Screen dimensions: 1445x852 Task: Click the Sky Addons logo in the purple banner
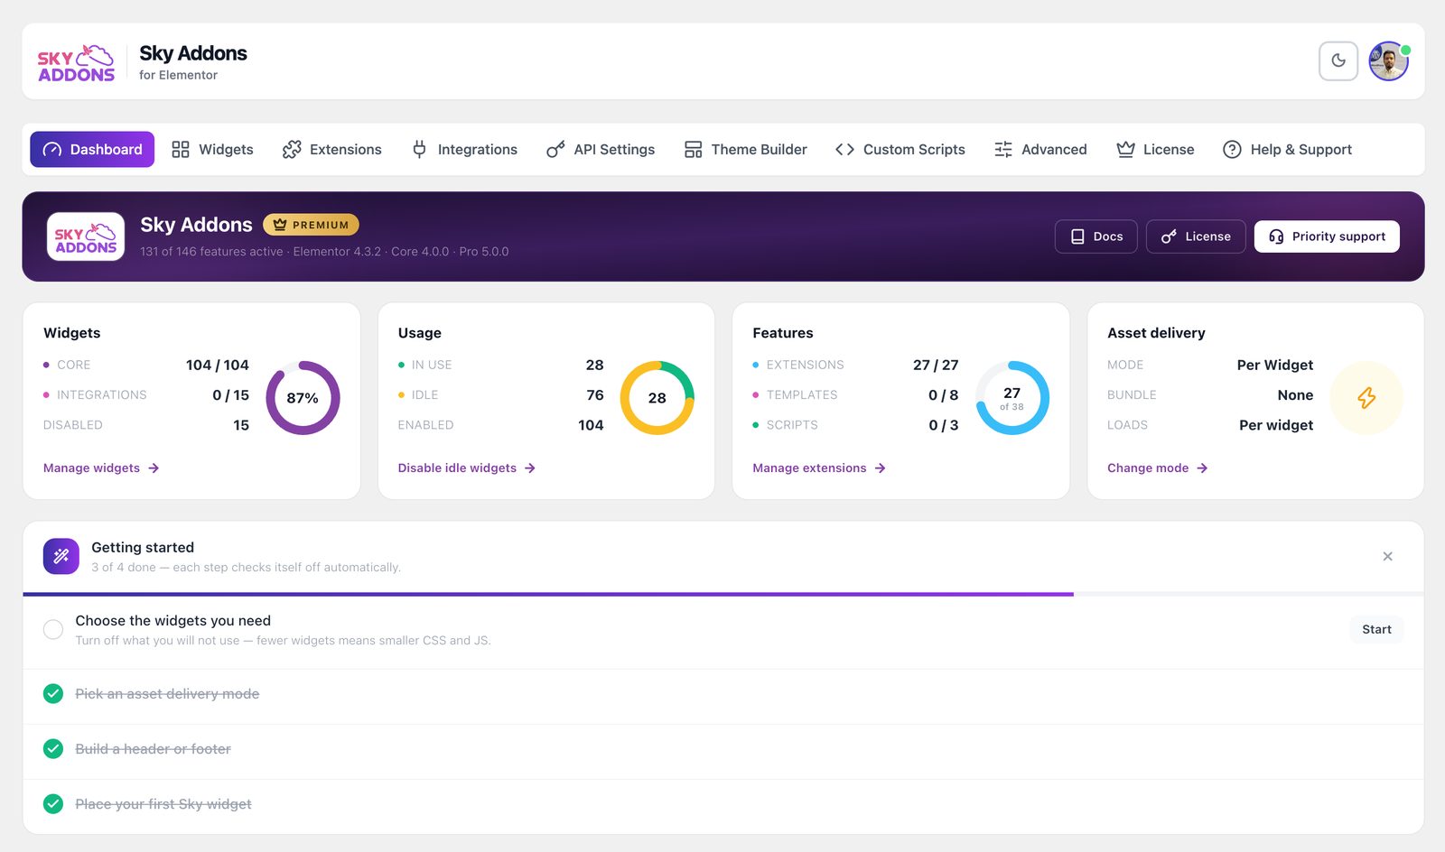click(x=86, y=236)
